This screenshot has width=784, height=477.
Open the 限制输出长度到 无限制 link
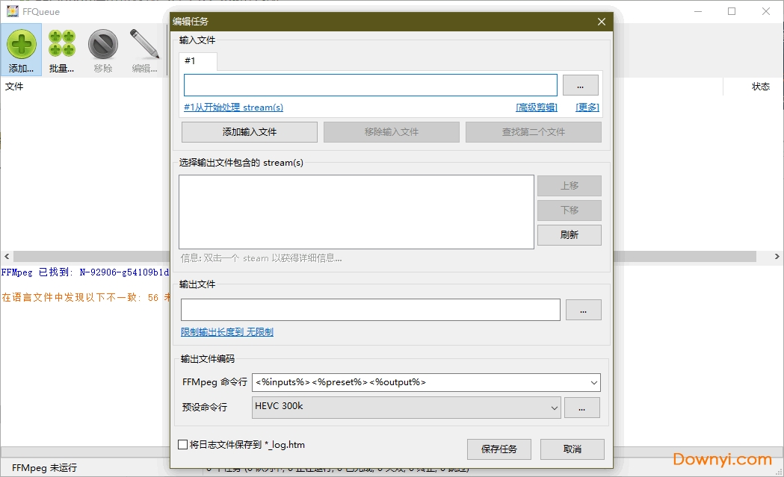pos(227,332)
